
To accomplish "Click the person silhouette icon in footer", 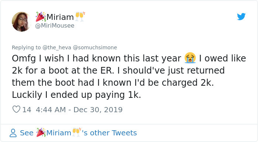I will 13,133.
